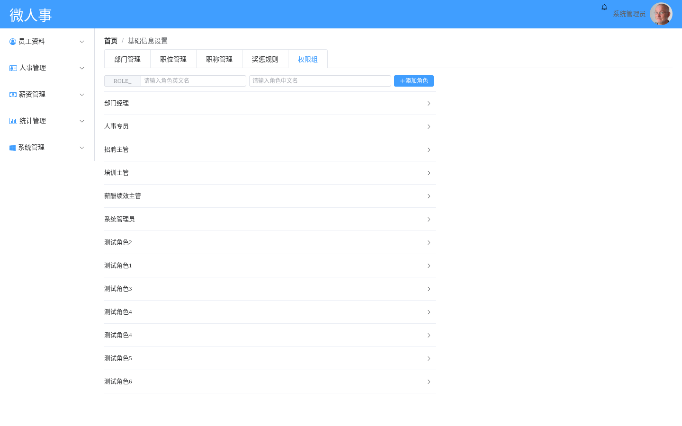682x426 pixels.
Task: Click the 统计管理 bar chart icon
Action: coord(13,121)
